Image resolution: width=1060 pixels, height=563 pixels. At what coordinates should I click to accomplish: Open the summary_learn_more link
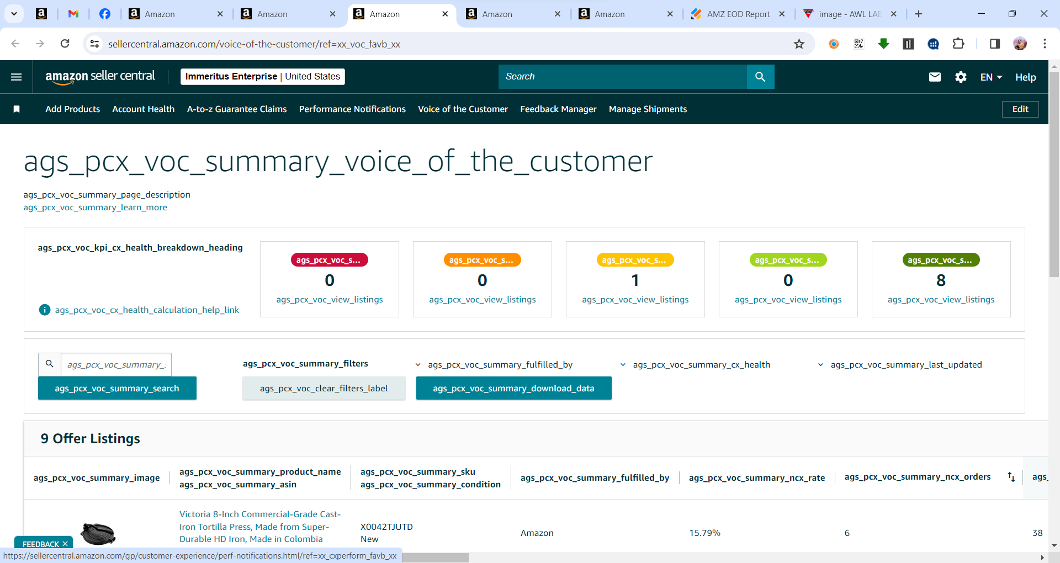95,208
